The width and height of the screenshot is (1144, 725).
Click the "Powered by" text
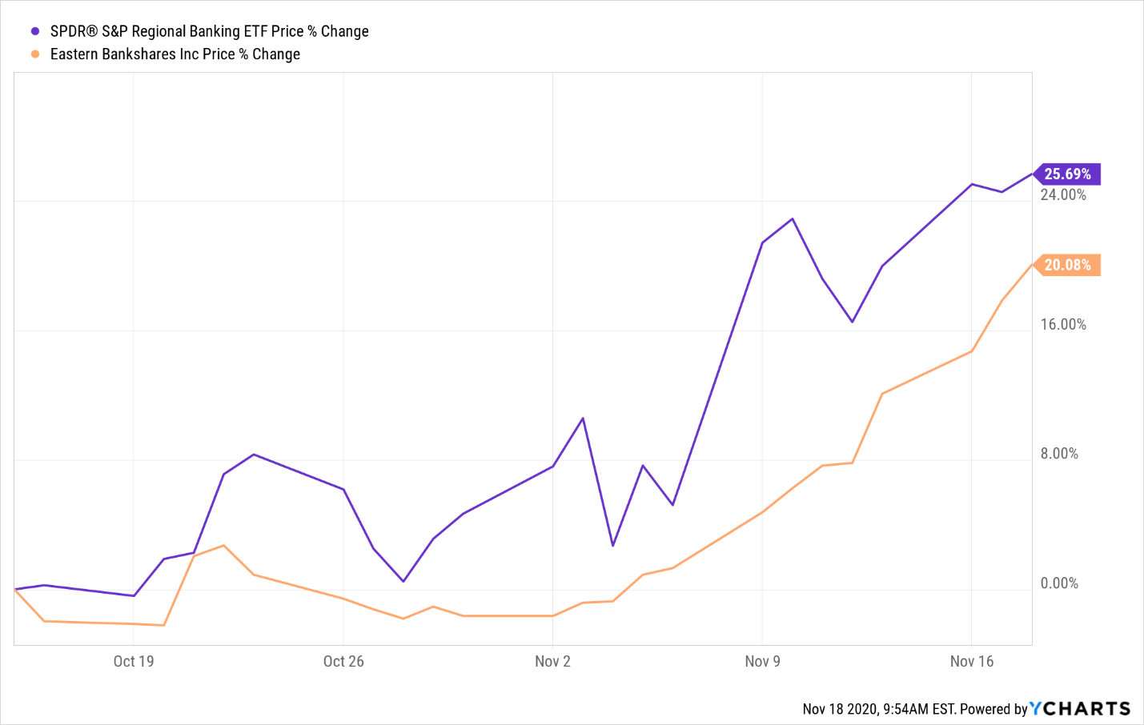coord(993,710)
